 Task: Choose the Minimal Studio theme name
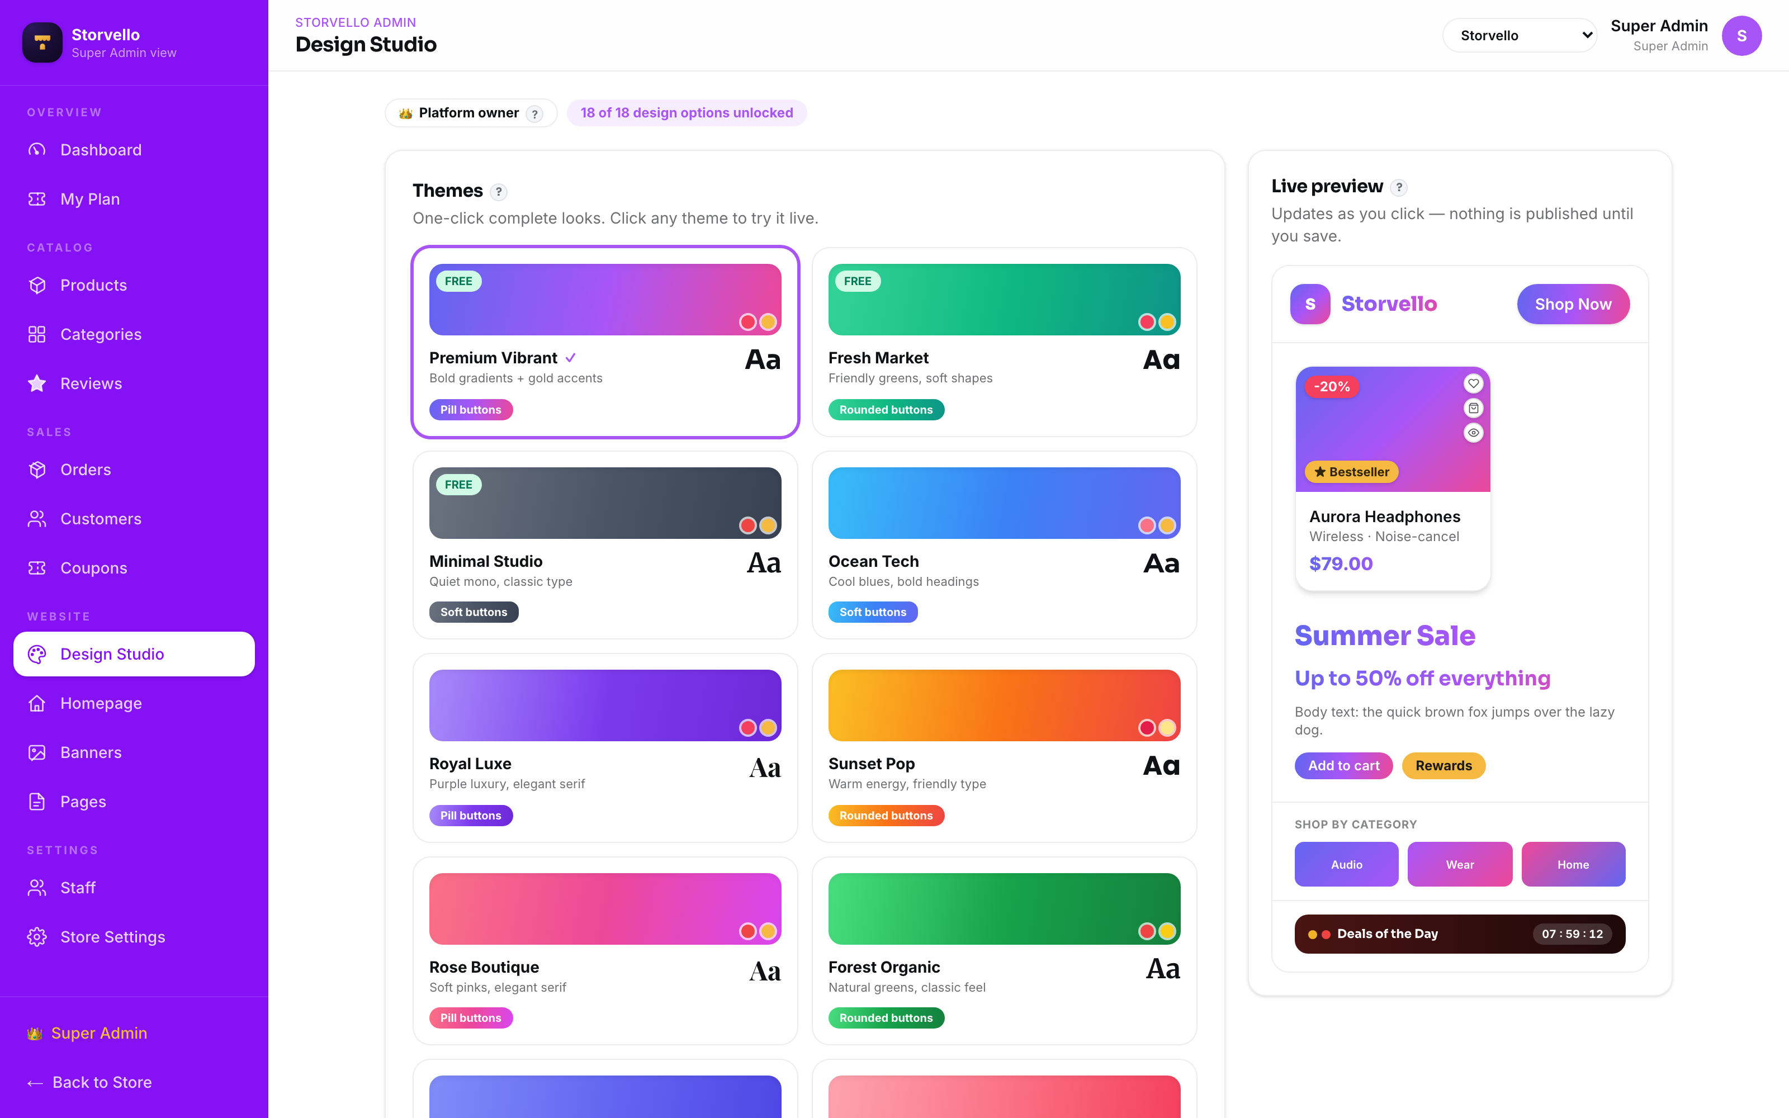(486, 561)
